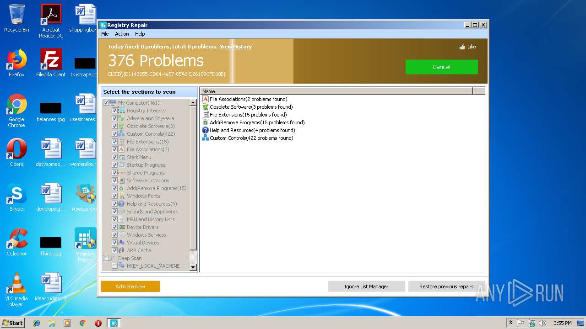The height and width of the screenshot is (329, 586).
Task: Click Chrome icon in the taskbar
Action: 82,323
